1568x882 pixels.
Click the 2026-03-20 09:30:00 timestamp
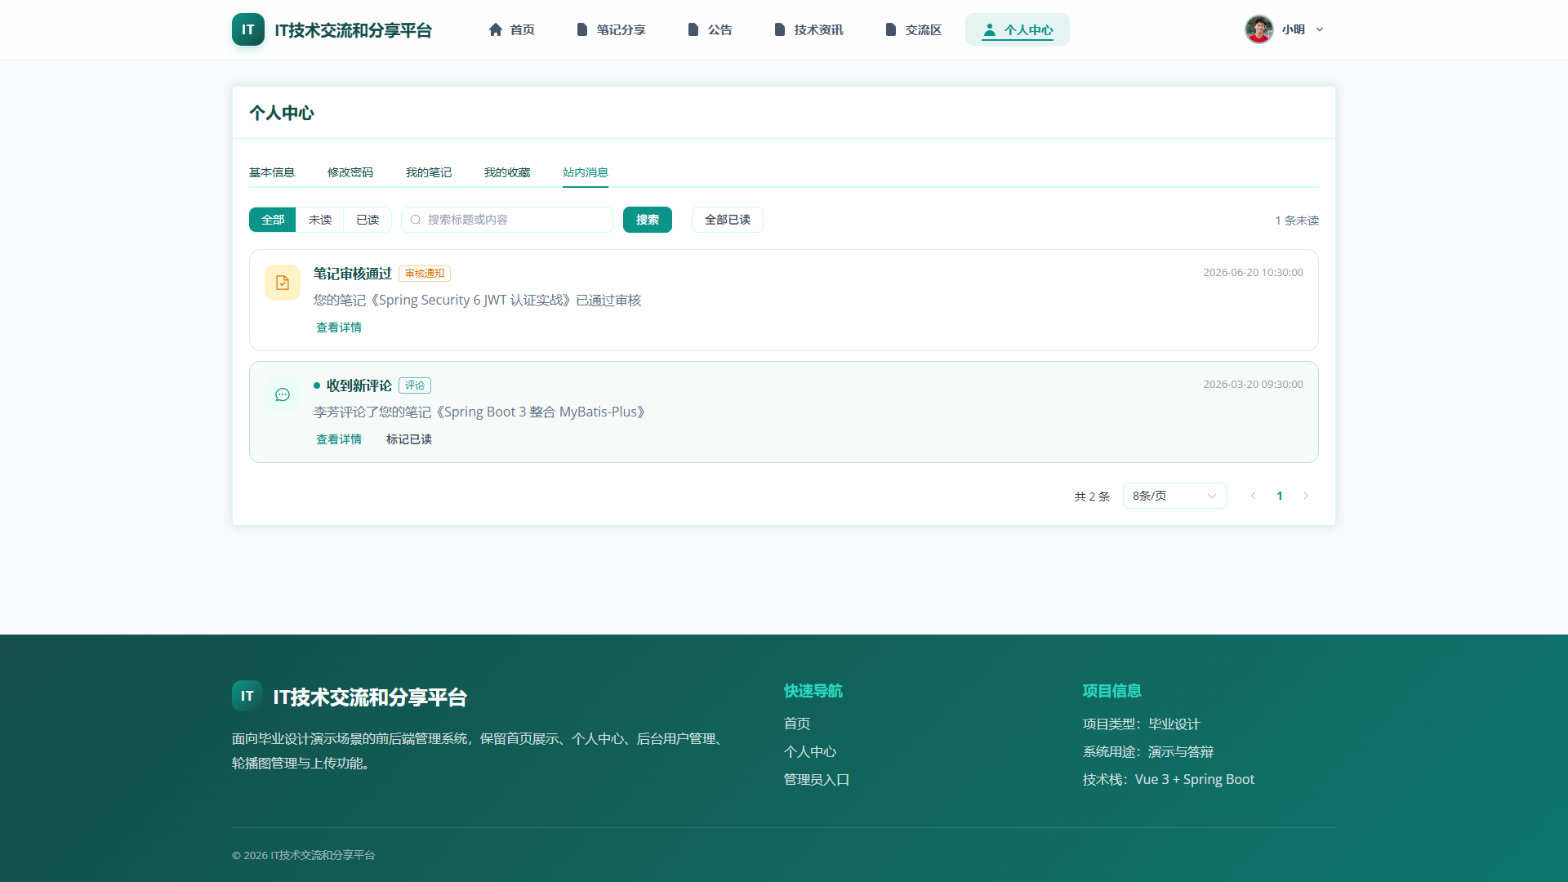pos(1253,385)
